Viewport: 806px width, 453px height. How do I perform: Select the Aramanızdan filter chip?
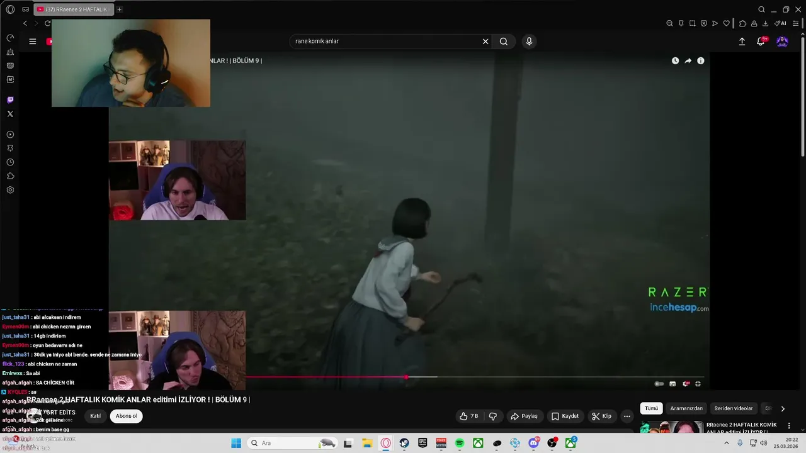pos(686,408)
